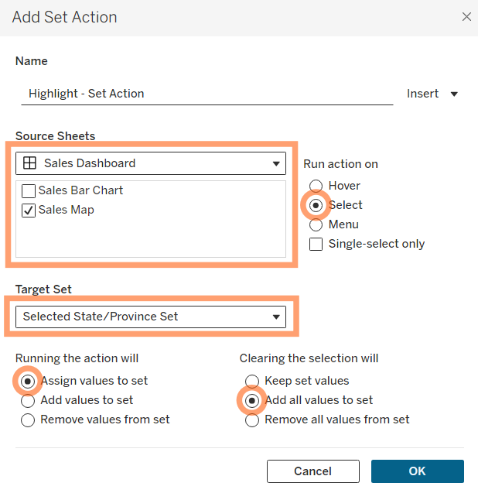Check the Sales Bar Chart checkbox
The image size is (478, 500).
(x=29, y=191)
